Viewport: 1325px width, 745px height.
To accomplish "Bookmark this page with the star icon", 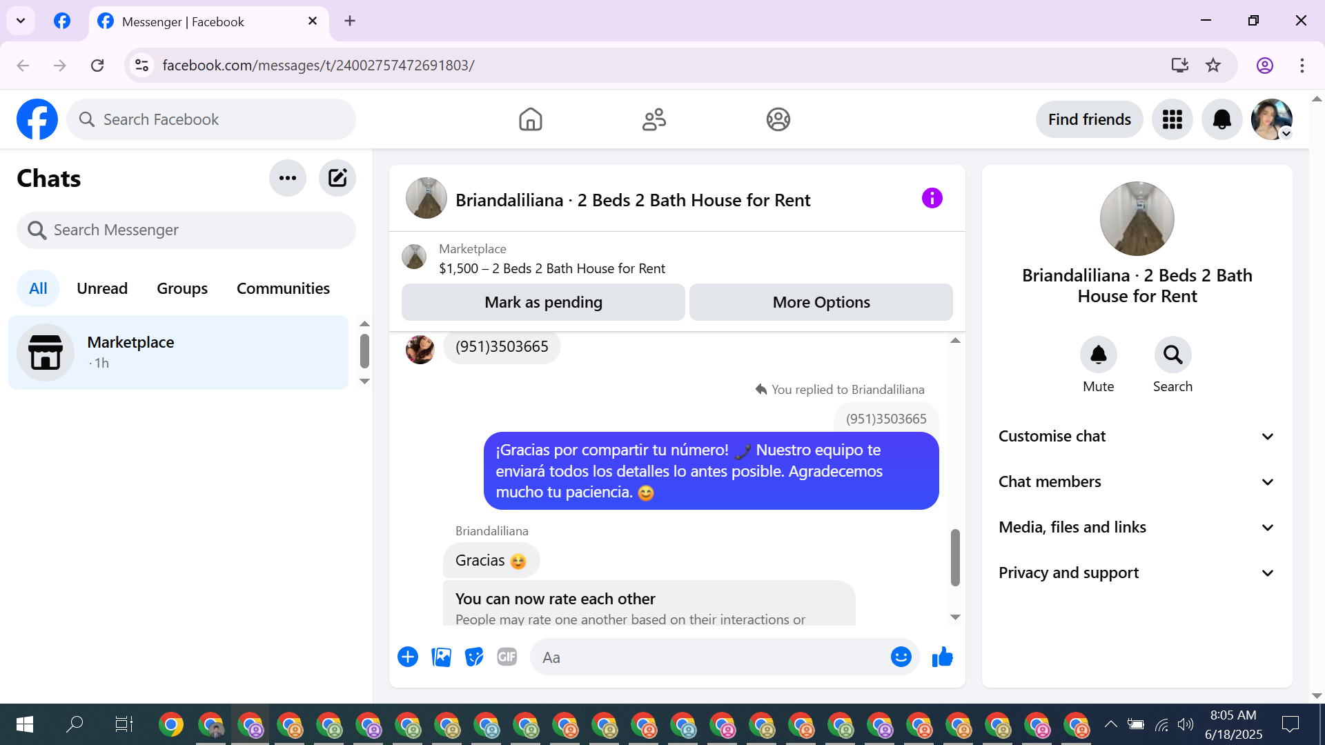I will pos(1213,65).
